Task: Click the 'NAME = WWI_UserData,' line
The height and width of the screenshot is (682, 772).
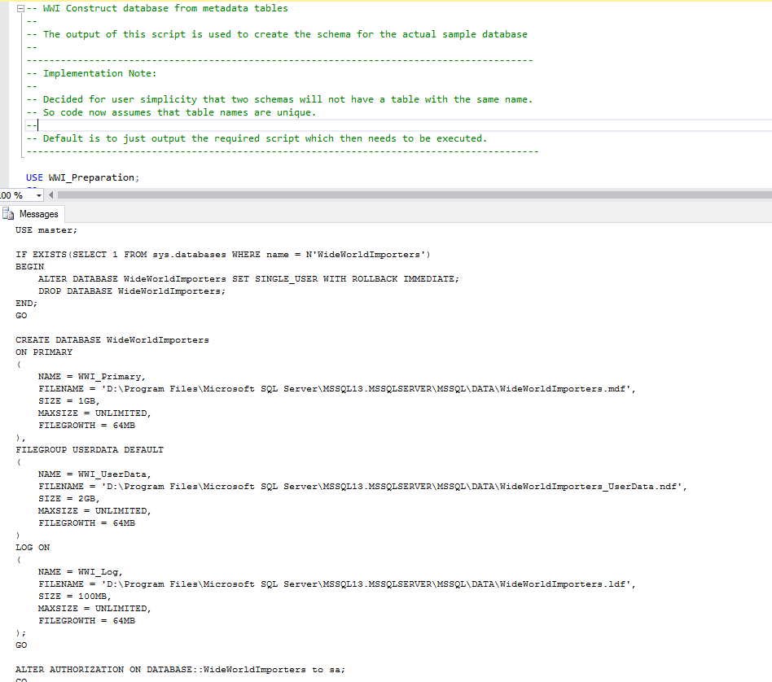Action: click(94, 474)
